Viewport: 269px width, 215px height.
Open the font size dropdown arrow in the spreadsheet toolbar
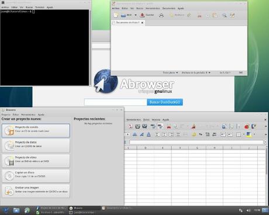tap(127, 134)
